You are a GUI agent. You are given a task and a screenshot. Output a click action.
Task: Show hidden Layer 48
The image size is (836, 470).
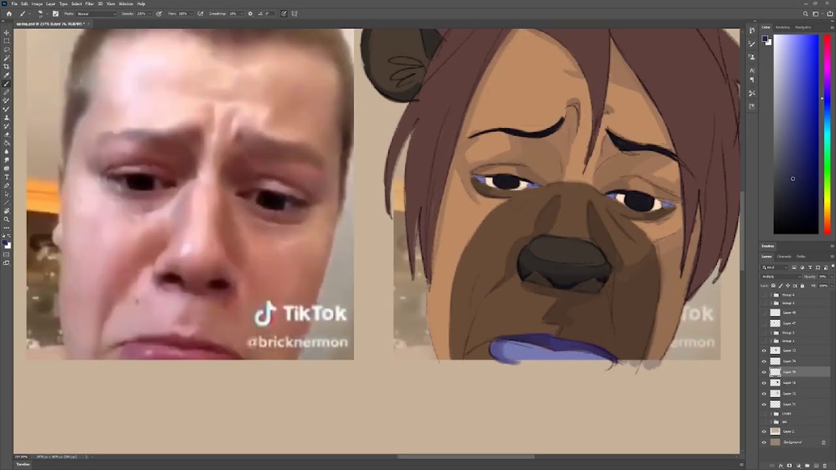pyautogui.click(x=764, y=313)
